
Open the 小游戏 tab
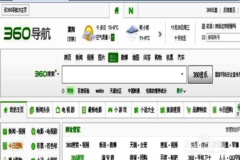coord(118,110)
